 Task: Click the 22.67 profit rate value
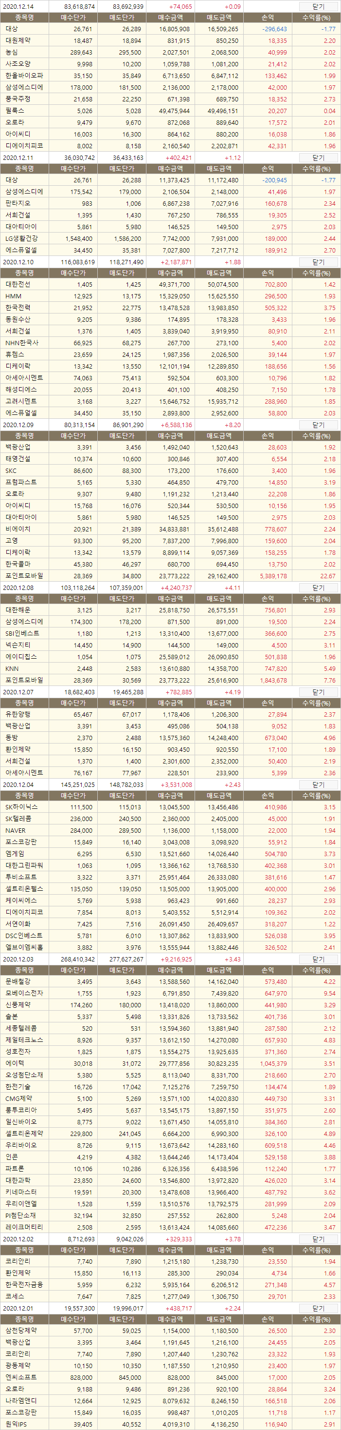(x=328, y=576)
